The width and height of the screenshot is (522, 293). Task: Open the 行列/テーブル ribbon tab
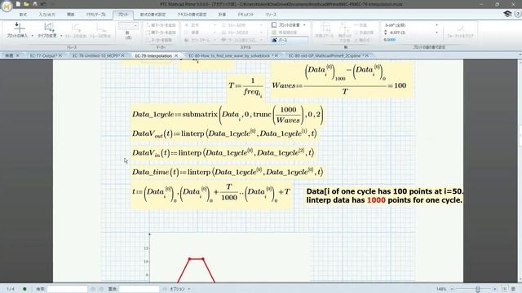[96, 15]
